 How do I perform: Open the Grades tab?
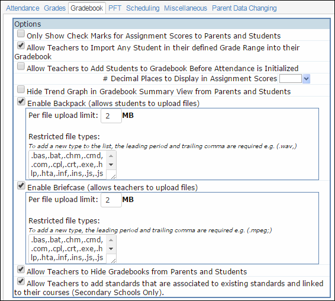click(x=54, y=8)
